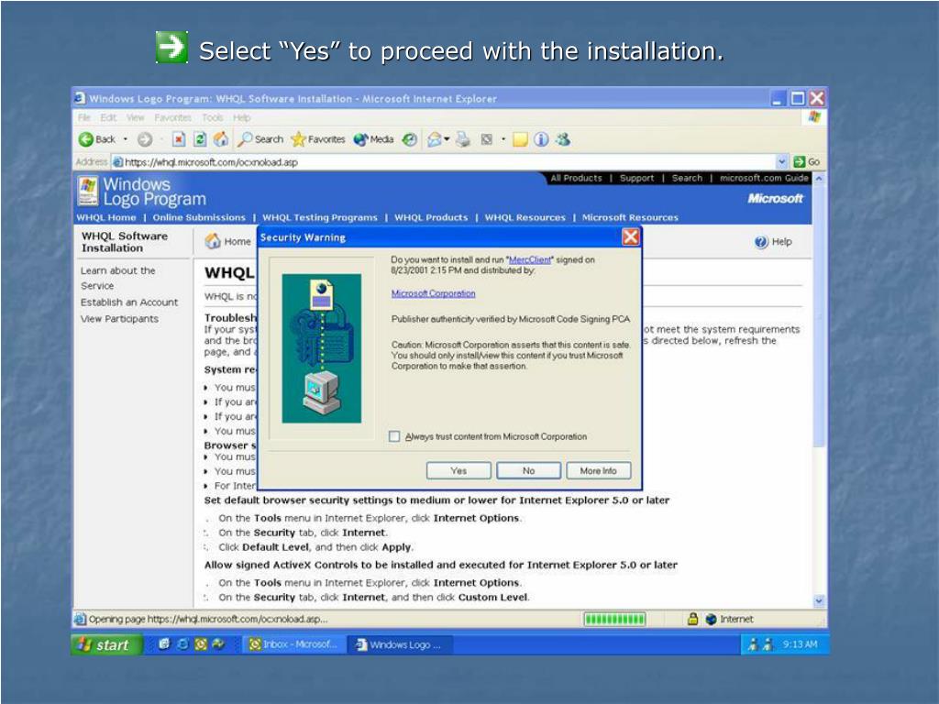Go to the browser Home icon
Screen dimensions: 939x704
(x=221, y=139)
